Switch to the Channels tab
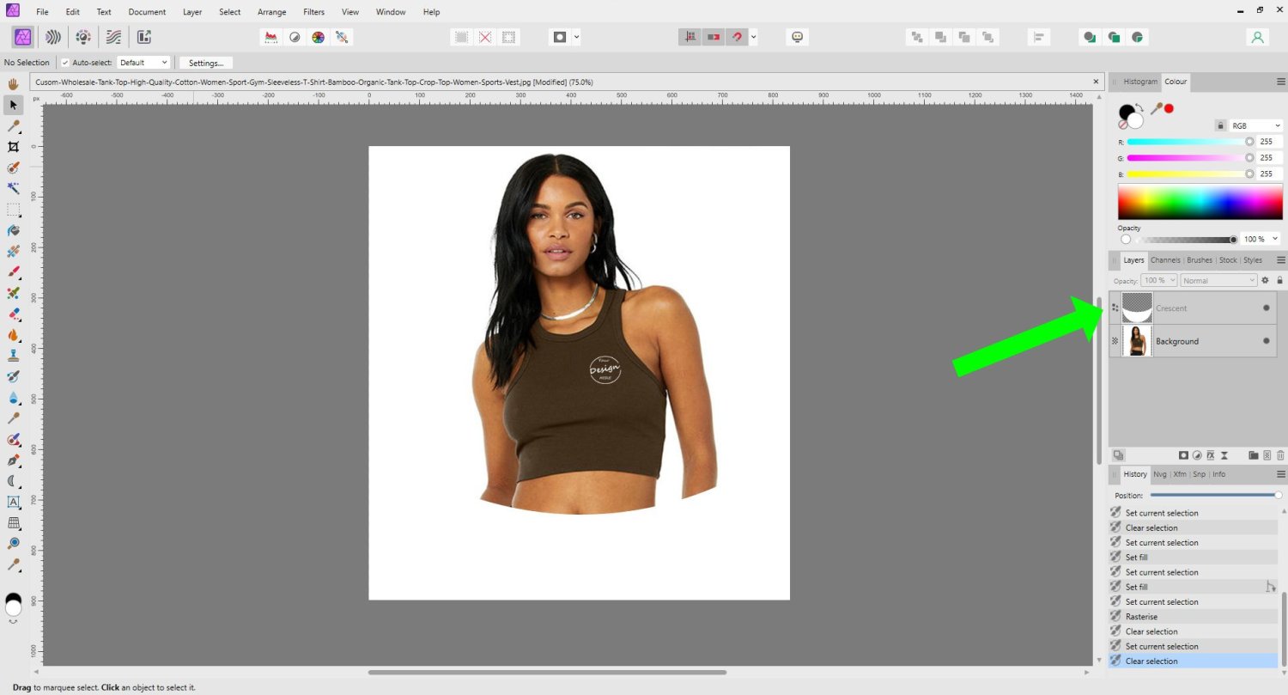This screenshot has height=695, width=1288. 1164,260
